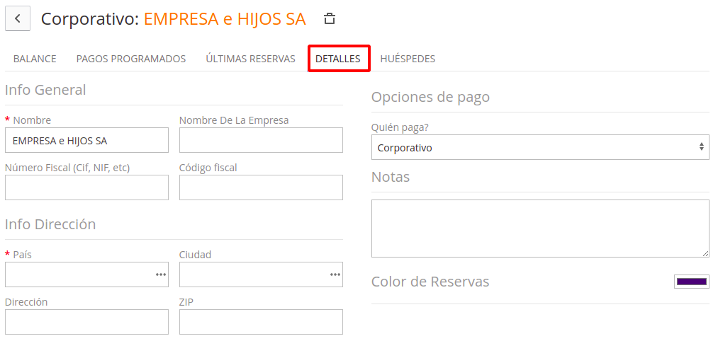Open País lookup via ellipsis icon
718x341 pixels.
click(x=160, y=274)
